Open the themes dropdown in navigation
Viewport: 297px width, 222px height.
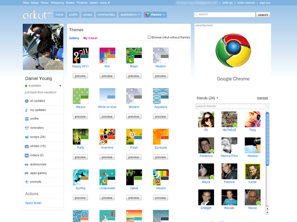(155, 15)
